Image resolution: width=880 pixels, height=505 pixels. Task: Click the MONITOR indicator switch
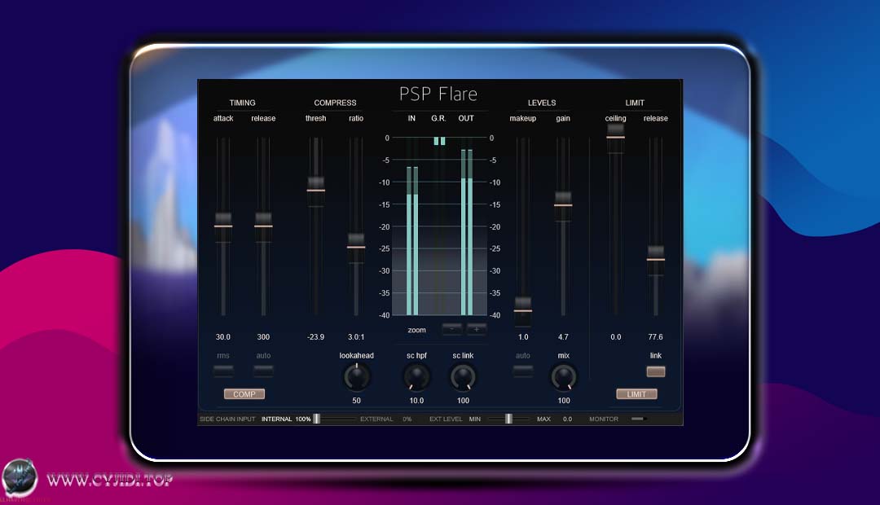click(638, 418)
